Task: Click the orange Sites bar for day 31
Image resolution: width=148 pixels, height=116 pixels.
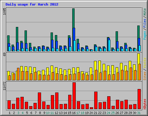Action: tap(140, 72)
